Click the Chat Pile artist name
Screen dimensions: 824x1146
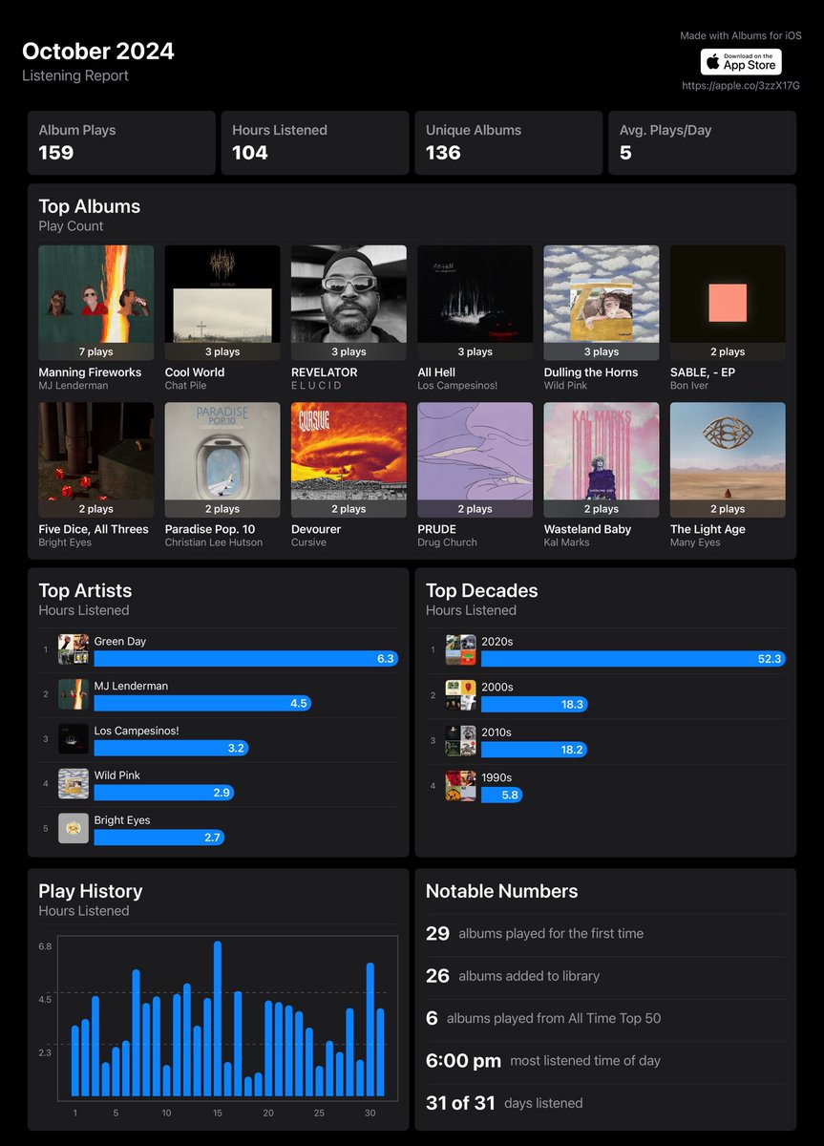[185, 386]
